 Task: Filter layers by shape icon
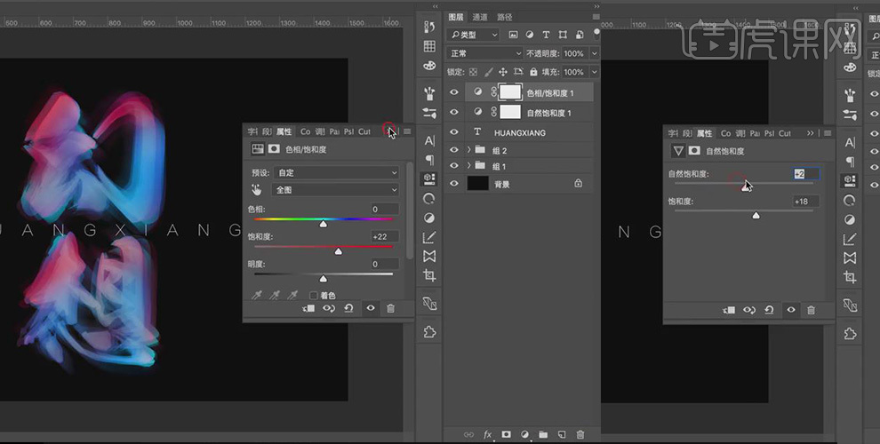click(563, 35)
